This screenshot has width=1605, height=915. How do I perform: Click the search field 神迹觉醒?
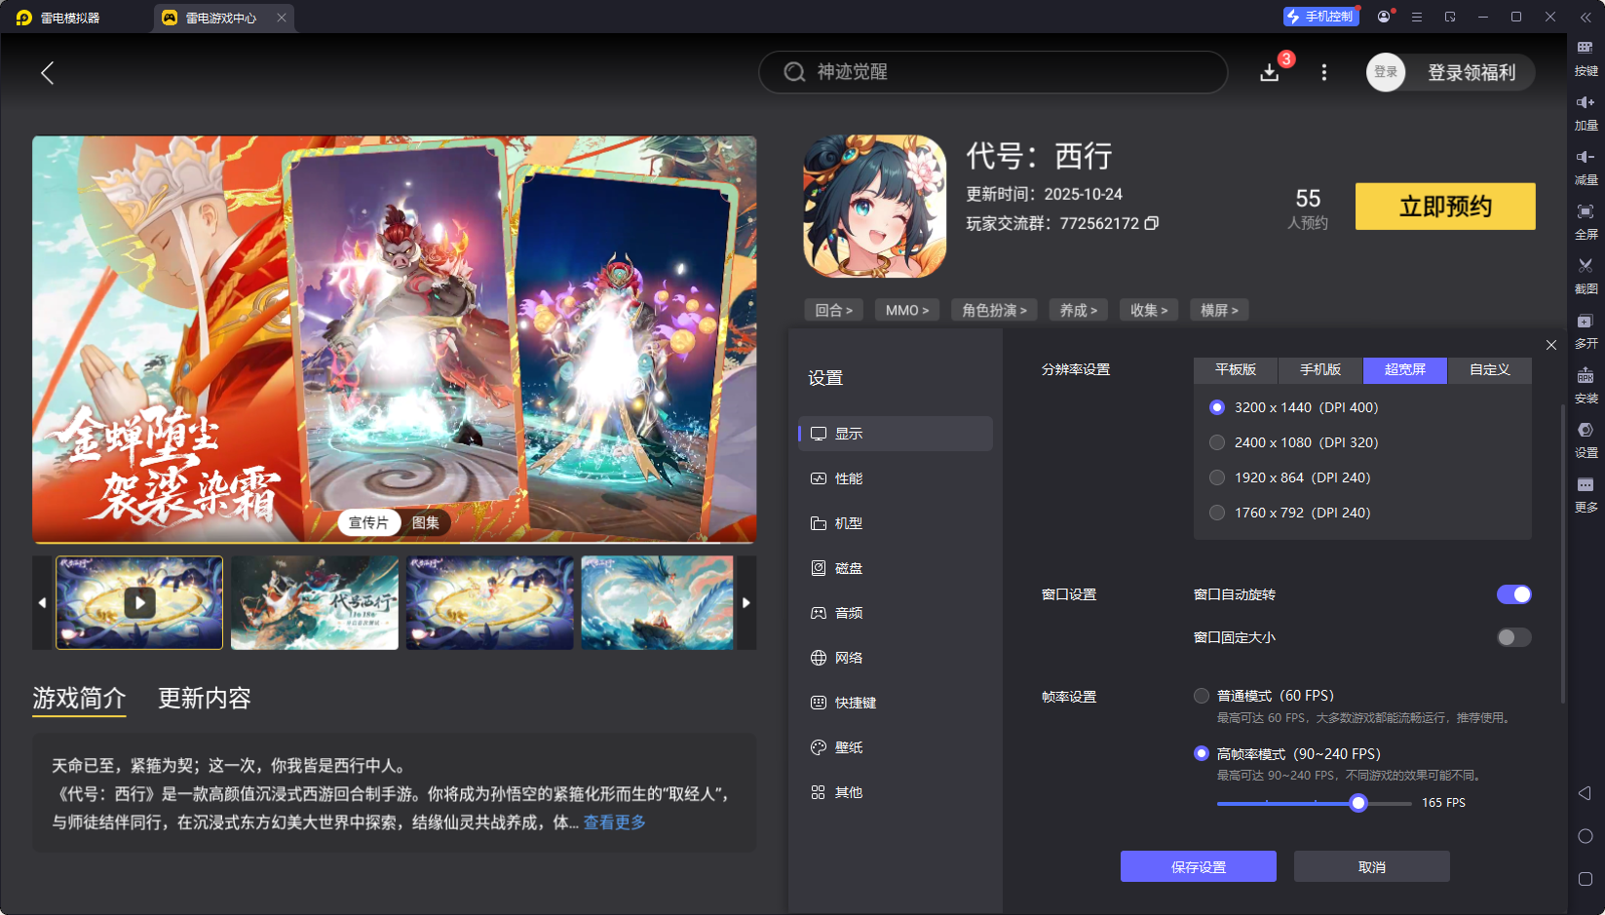click(993, 72)
